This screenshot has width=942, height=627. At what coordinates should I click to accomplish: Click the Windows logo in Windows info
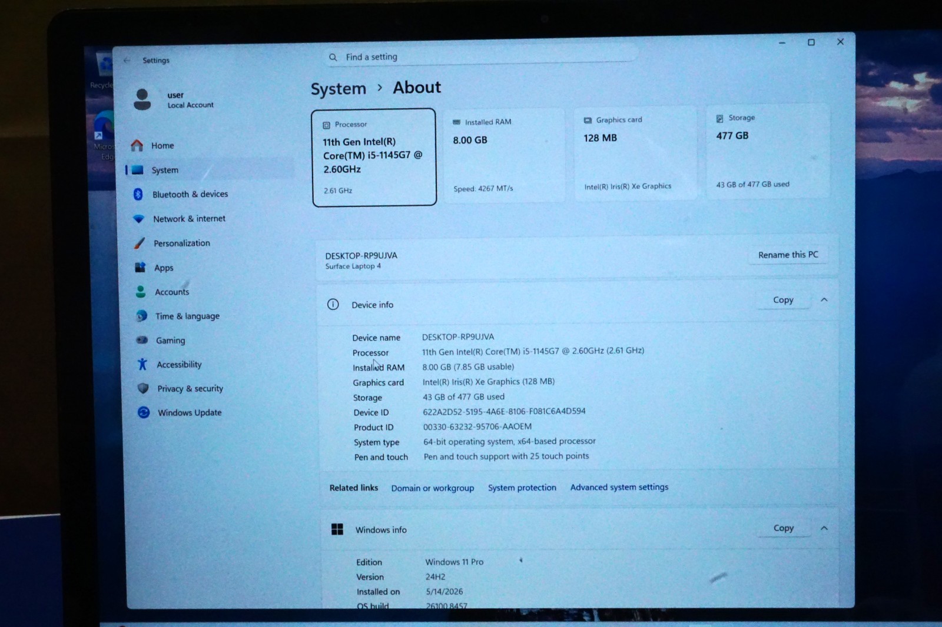pos(337,529)
